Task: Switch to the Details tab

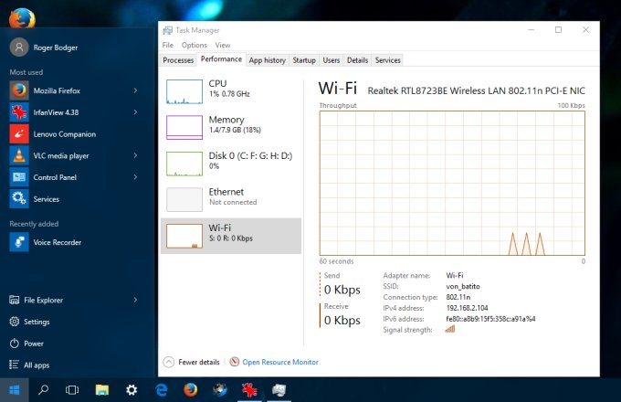Action: [358, 60]
